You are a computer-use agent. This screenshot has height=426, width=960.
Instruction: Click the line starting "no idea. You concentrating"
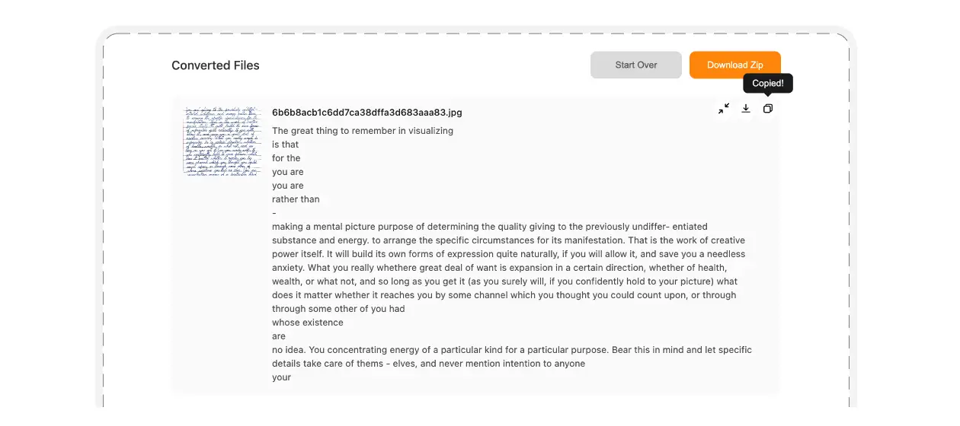click(511, 350)
